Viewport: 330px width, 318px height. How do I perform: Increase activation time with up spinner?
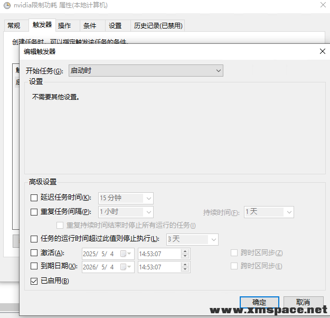(185, 251)
